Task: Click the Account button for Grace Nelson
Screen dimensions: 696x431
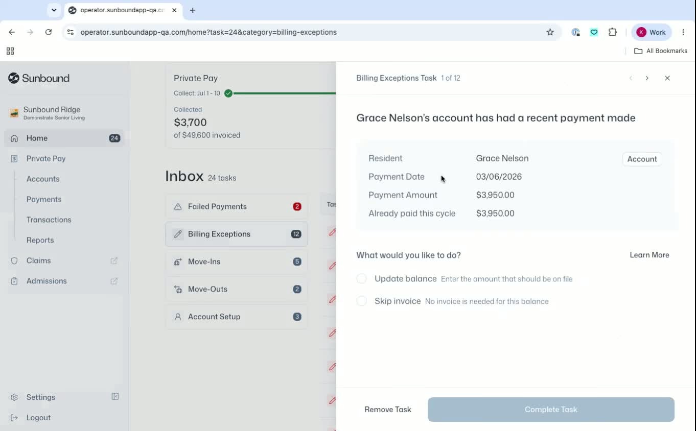Action: [642, 159]
